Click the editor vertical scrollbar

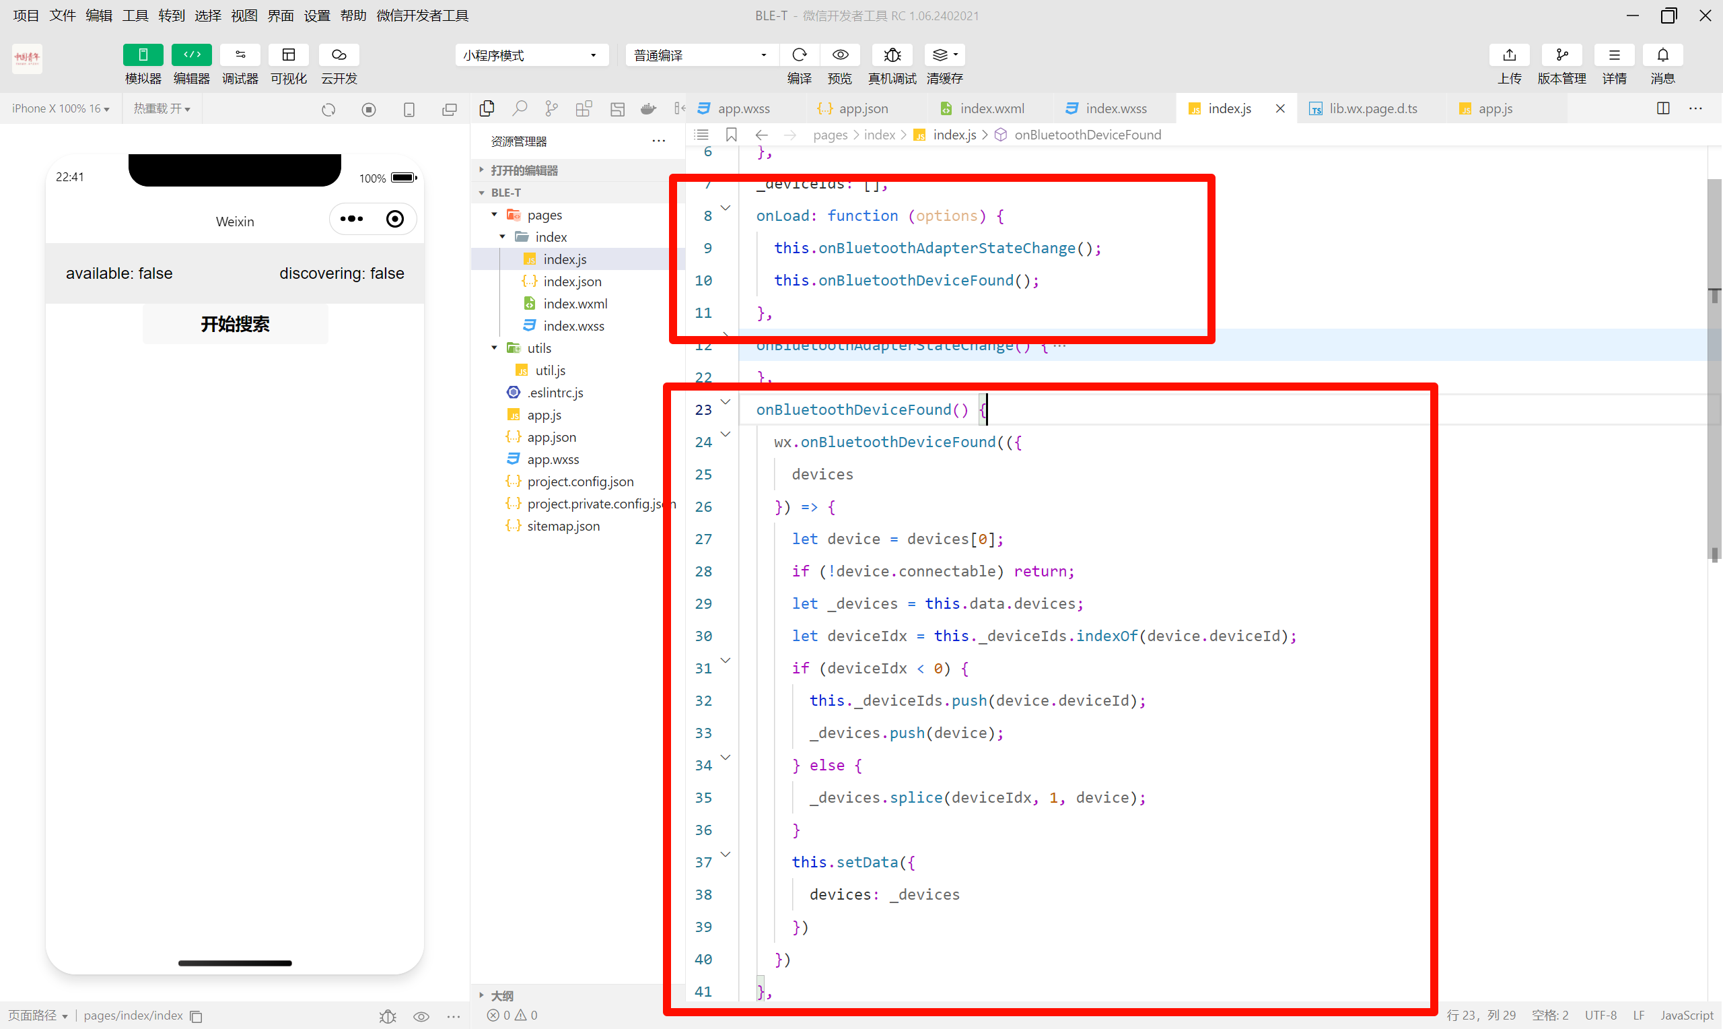tap(1714, 368)
